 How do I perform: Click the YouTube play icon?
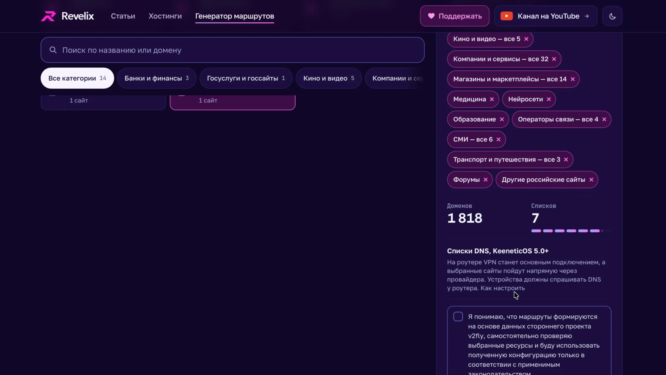(507, 16)
